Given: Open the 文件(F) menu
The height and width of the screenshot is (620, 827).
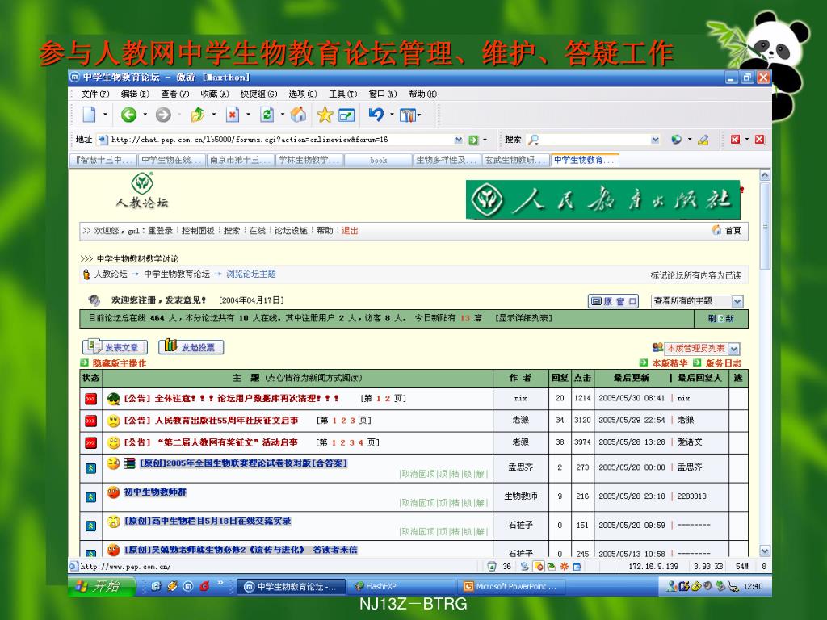Looking at the screenshot, I should point(95,94).
